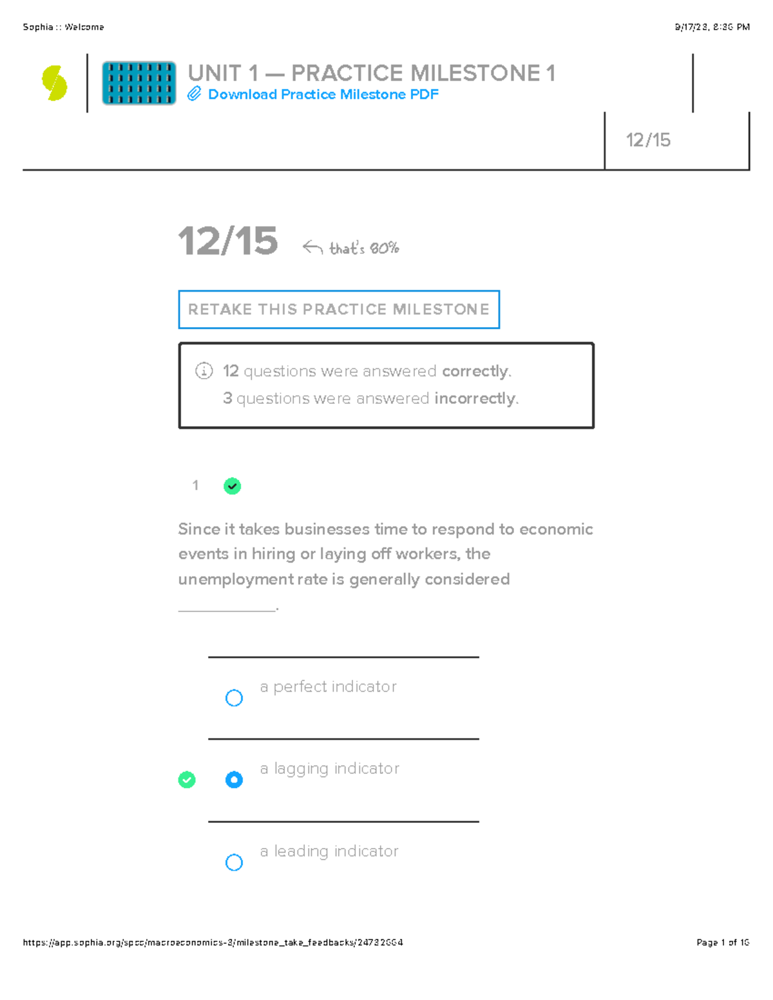773x1000 pixels.
Task: Click the large 12/15 score result text
Action: [228, 241]
